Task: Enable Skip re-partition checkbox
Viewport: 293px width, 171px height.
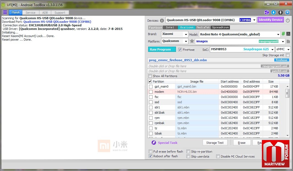Action: (188, 152)
